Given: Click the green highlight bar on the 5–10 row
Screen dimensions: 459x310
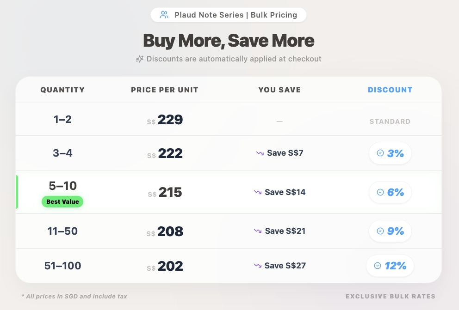Looking at the screenshot, I should tap(17, 192).
